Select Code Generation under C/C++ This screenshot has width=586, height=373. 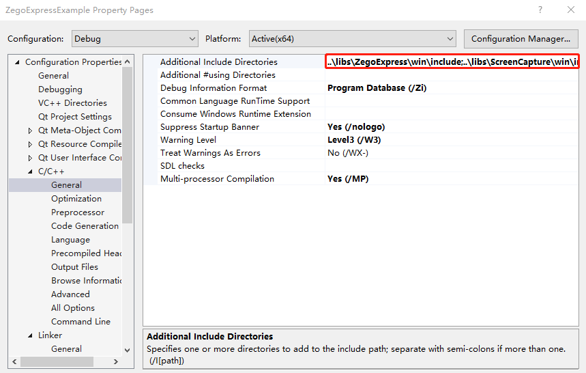(x=85, y=226)
